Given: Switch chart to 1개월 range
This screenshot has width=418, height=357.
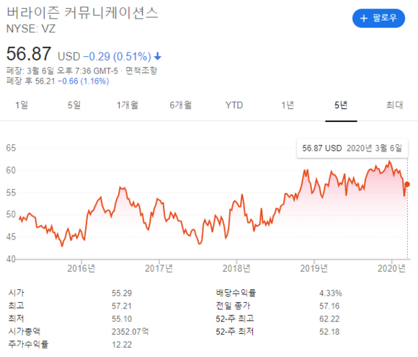Looking at the screenshot, I should click(x=128, y=105).
